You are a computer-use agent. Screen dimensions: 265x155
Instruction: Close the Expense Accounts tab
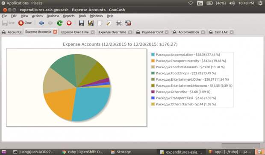[x=55, y=32]
